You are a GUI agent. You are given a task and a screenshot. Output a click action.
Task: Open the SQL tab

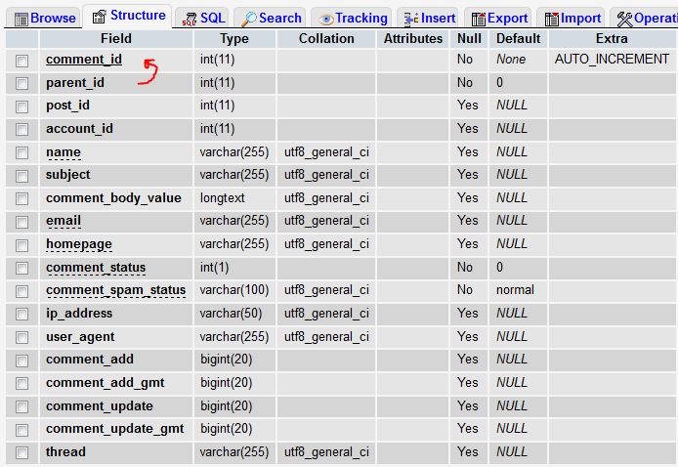(x=203, y=19)
